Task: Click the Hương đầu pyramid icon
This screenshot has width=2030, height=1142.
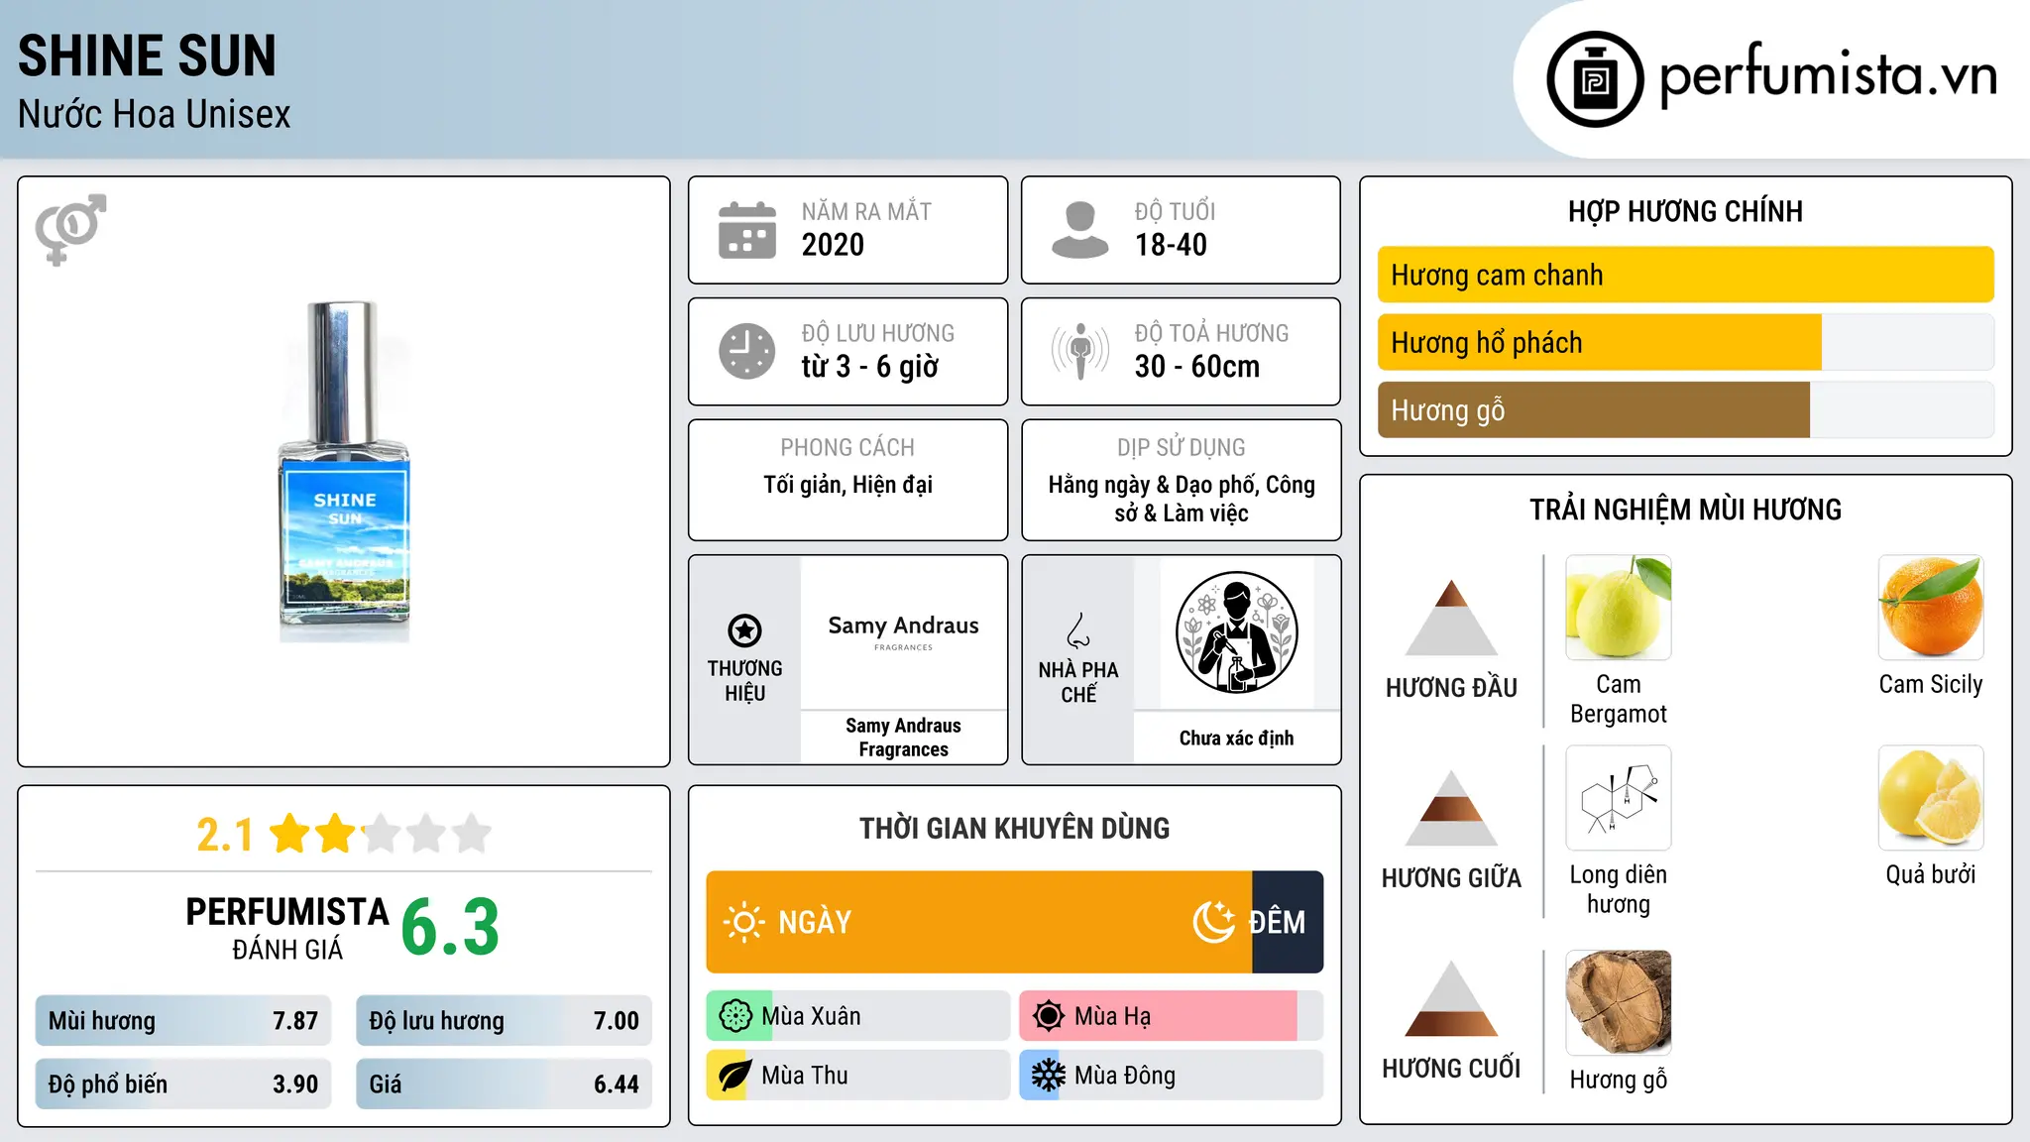Action: (x=1451, y=618)
